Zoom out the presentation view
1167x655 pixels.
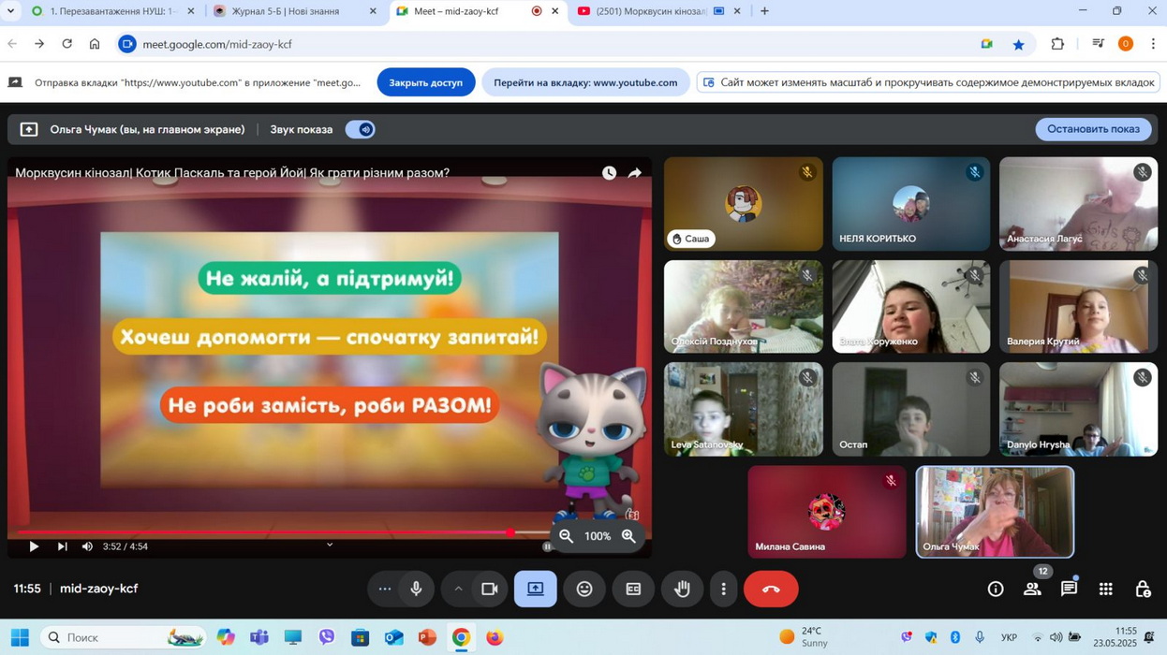click(566, 536)
